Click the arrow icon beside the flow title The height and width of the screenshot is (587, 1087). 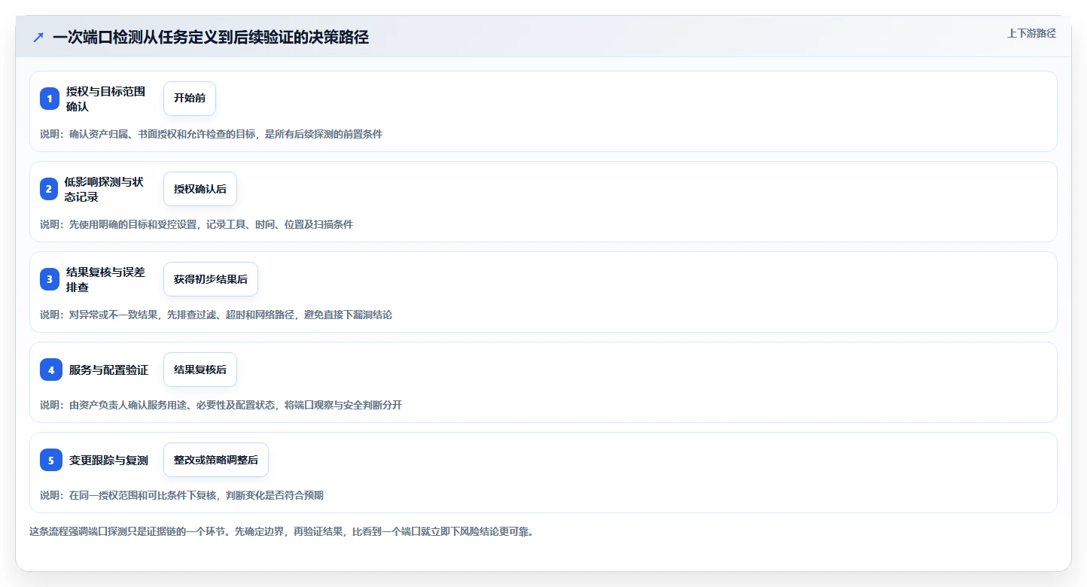(38, 37)
